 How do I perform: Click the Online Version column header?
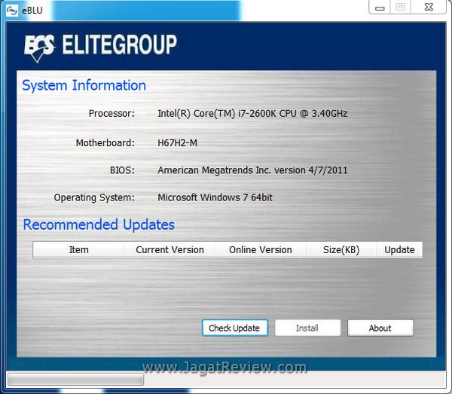(260, 249)
